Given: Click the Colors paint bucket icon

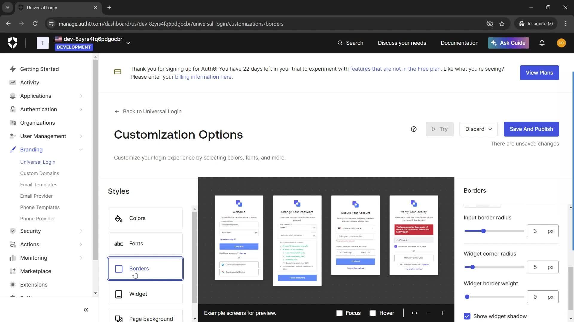Looking at the screenshot, I should pyautogui.click(x=119, y=219).
